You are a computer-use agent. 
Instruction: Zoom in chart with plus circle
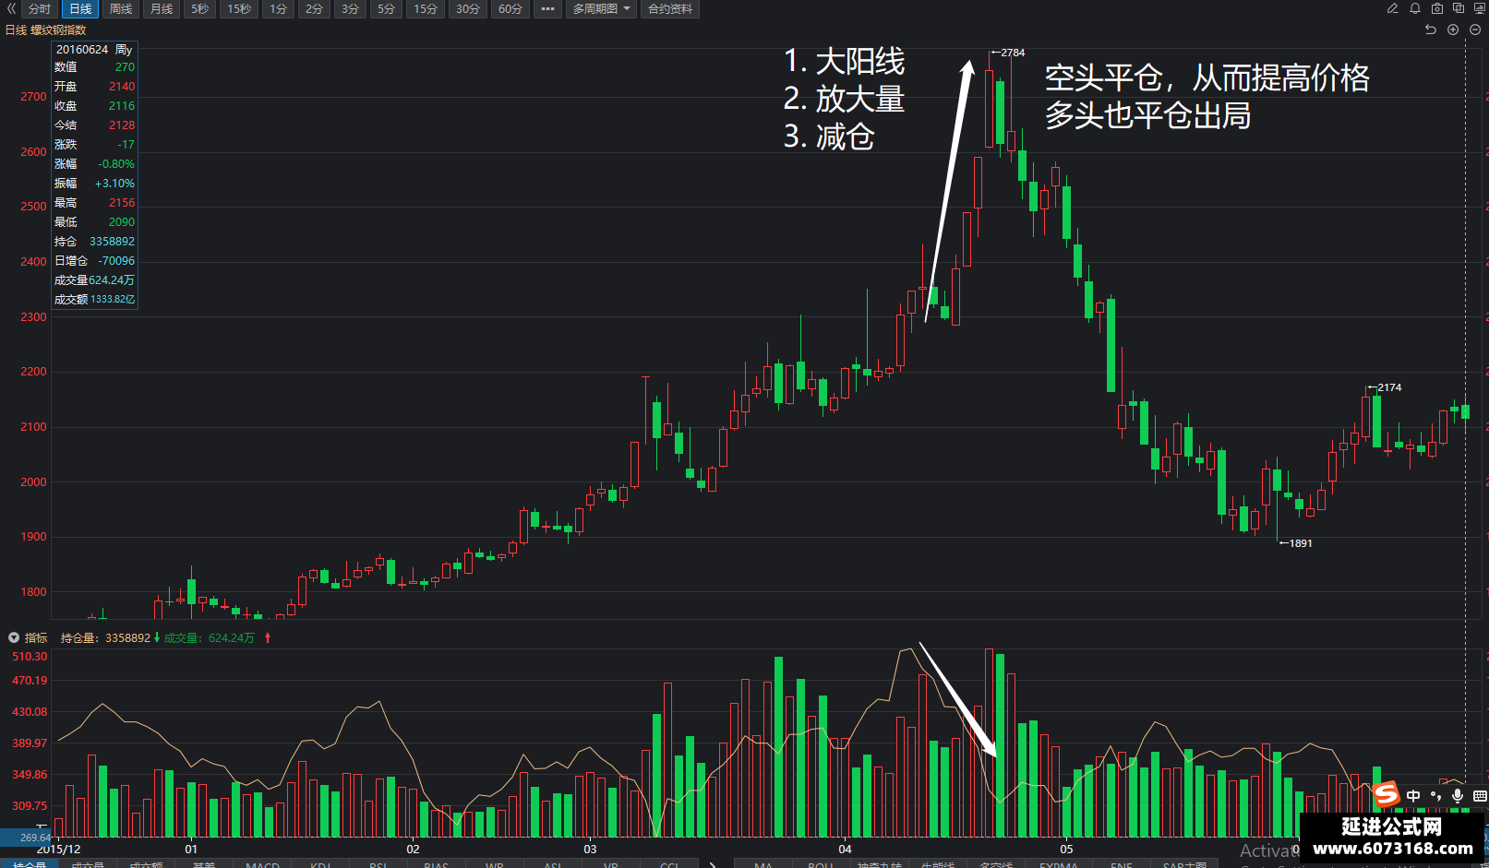1453,30
